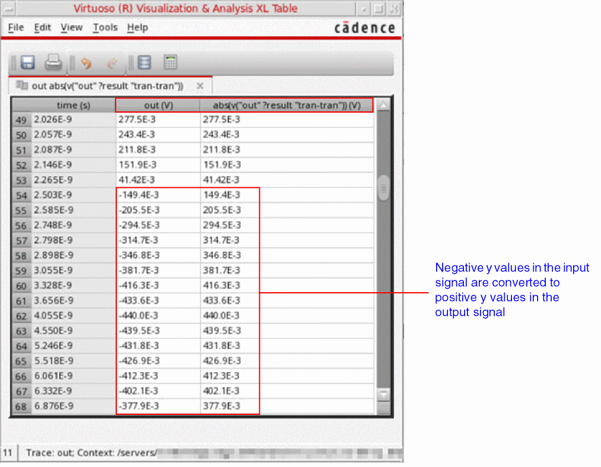
Task: Click time cell 2.057E-9
Action: click(x=73, y=135)
